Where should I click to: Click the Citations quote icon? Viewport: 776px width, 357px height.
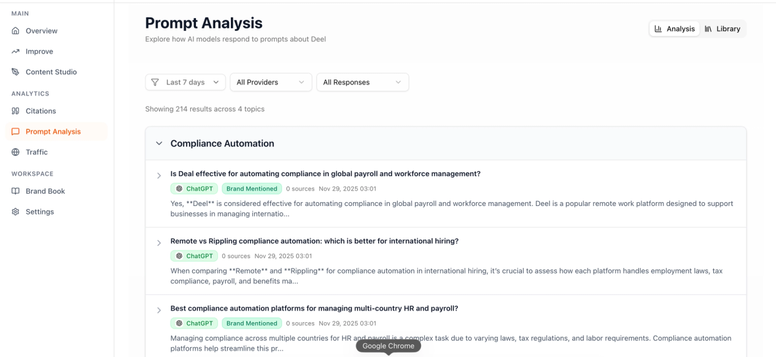16,111
